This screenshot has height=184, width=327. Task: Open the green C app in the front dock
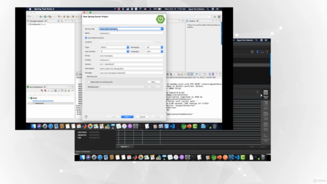(195, 126)
